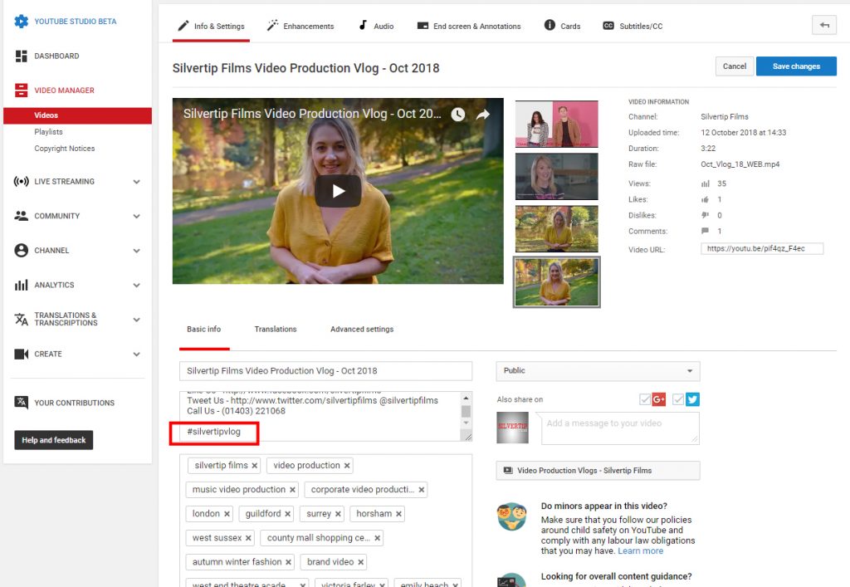
Task: Click 'Add a message to your video' box
Action: (619, 428)
